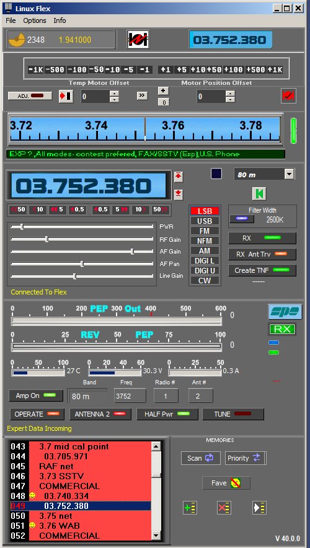Click the TUNE button
This screenshot has height=548, width=310.
pos(233,414)
